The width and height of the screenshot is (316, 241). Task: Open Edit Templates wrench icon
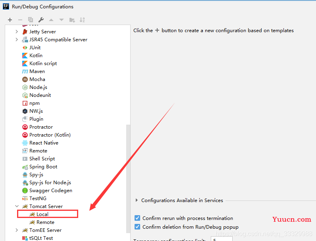pos(41,20)
